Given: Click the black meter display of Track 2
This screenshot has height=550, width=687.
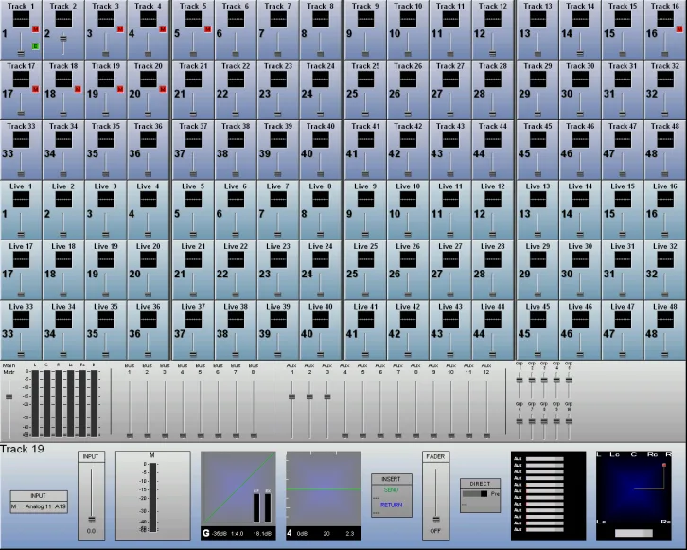Looking at the screenshot, I should tap(63, 19).
